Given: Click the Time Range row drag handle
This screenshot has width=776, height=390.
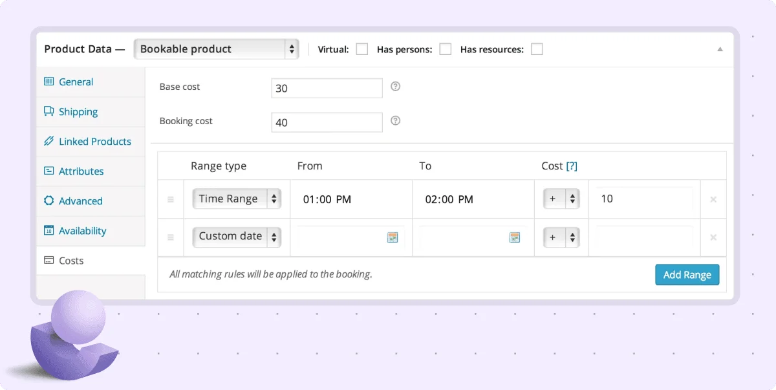Looking at the screenshot, I should (x=171, y=200).
